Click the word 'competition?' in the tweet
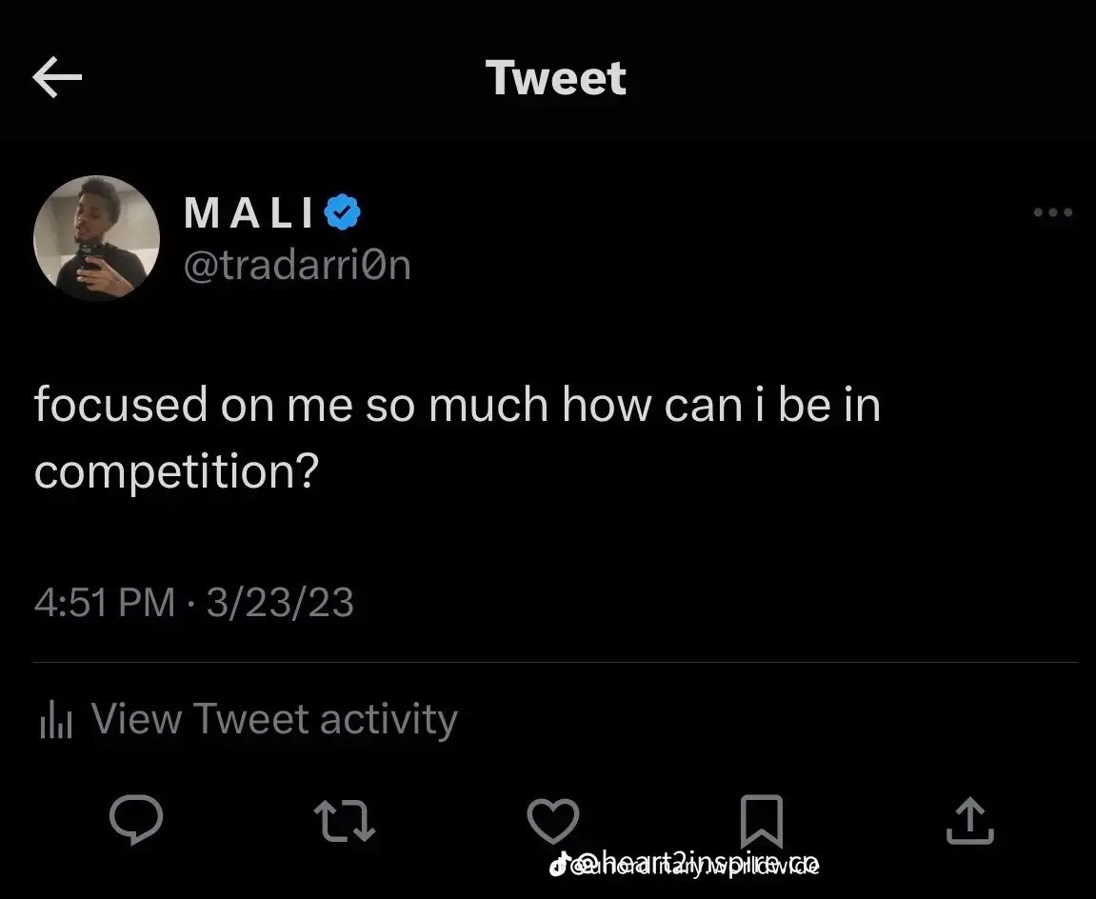 coord(176,471)
